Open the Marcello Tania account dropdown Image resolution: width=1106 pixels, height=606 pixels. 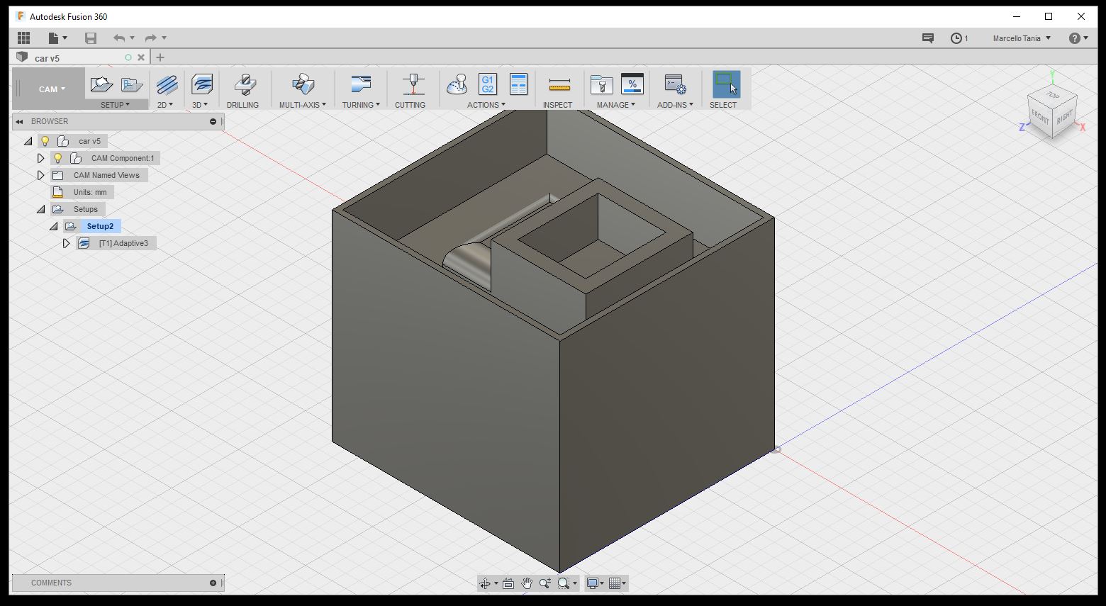1022,38
